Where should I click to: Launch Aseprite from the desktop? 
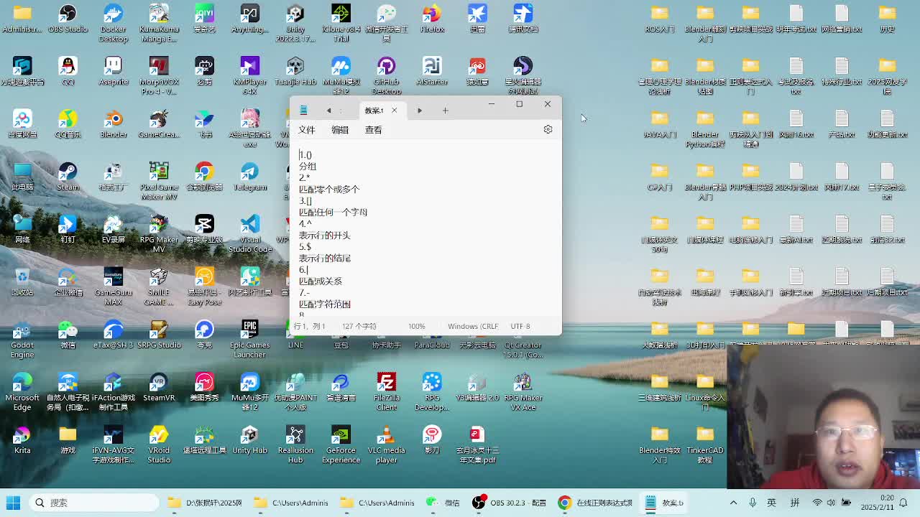click(x=113, y=71)
